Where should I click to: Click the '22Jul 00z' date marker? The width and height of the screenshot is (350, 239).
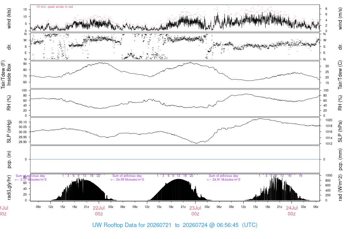(99, 211)
